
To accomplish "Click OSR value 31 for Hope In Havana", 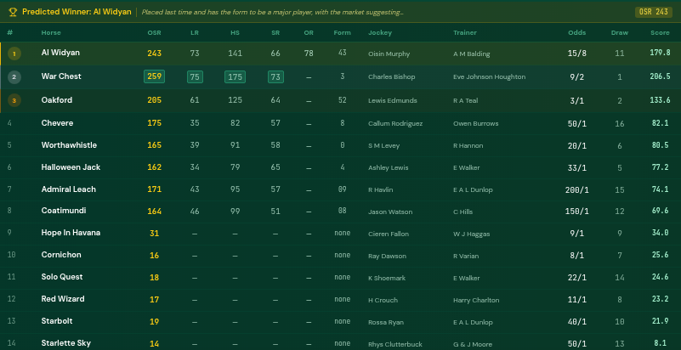I will pyautogui.click(x=154, y=234).
